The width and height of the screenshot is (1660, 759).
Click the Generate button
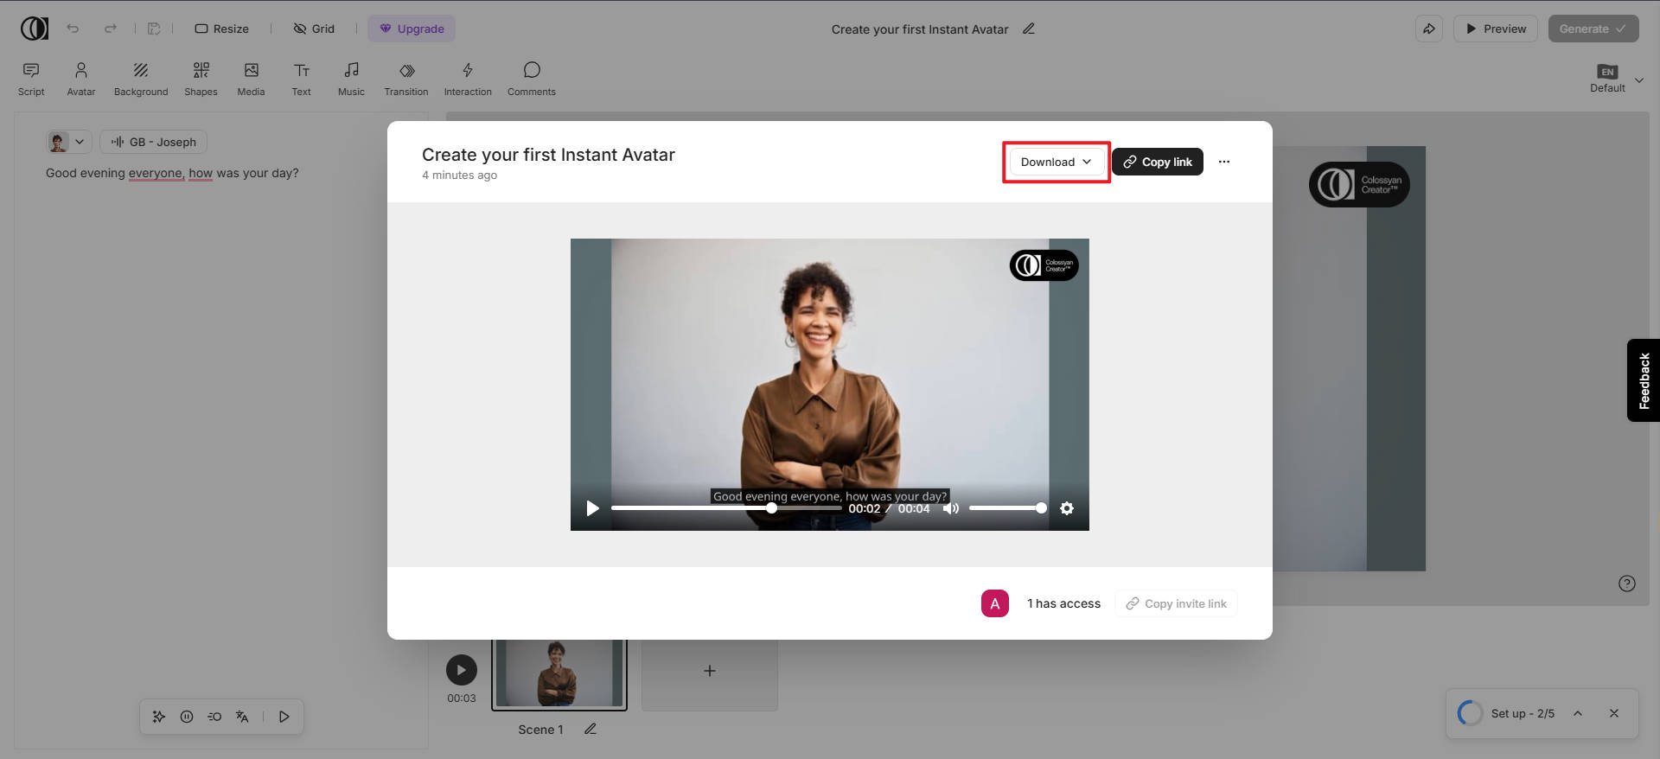click(x=1593, y=29)
